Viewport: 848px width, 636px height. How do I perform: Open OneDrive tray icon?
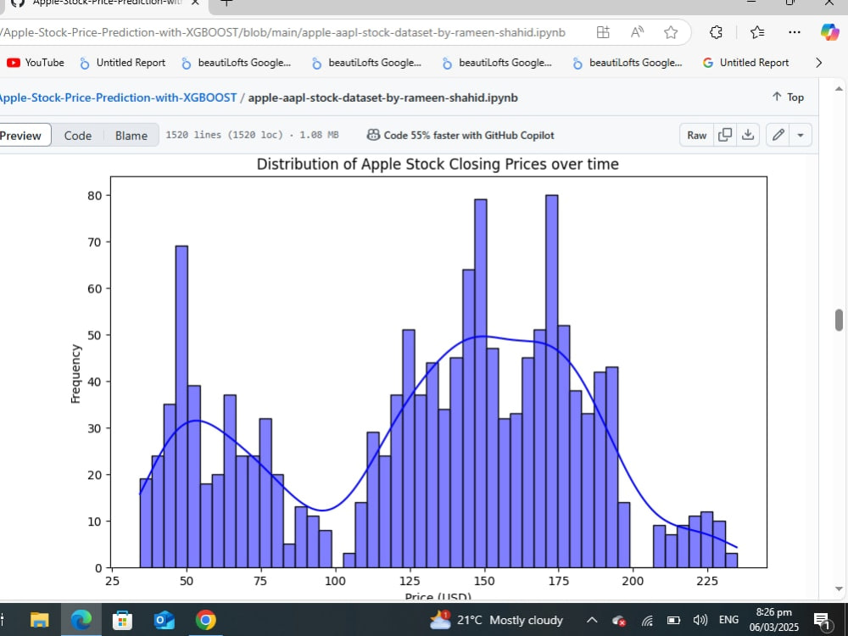point(619,621)
